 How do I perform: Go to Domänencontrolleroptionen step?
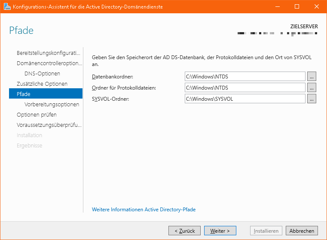point(49,63)
